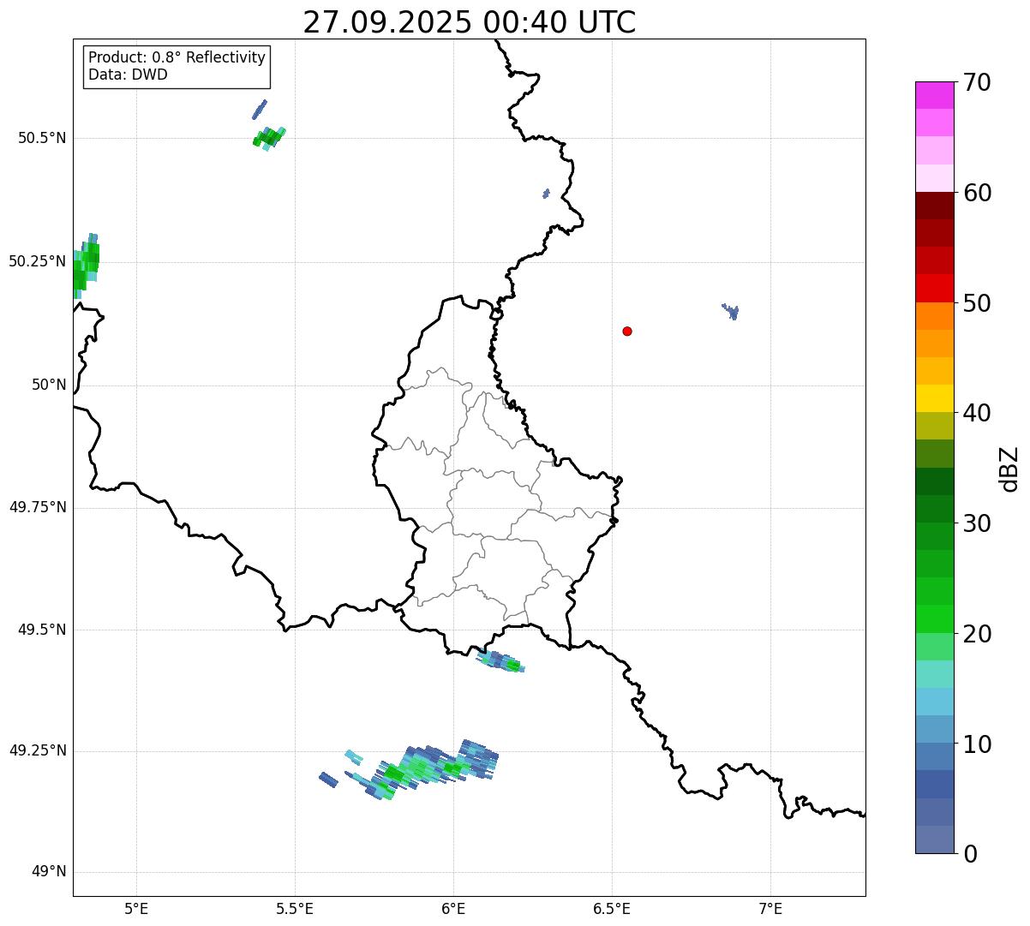Click the blue echo east of red marker
1030x926 pixels.
[x=731, y=311]
